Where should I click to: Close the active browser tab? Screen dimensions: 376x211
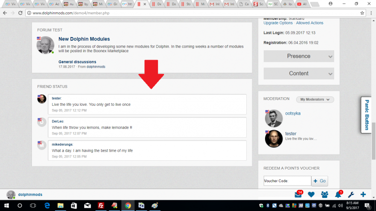(145, 4)
